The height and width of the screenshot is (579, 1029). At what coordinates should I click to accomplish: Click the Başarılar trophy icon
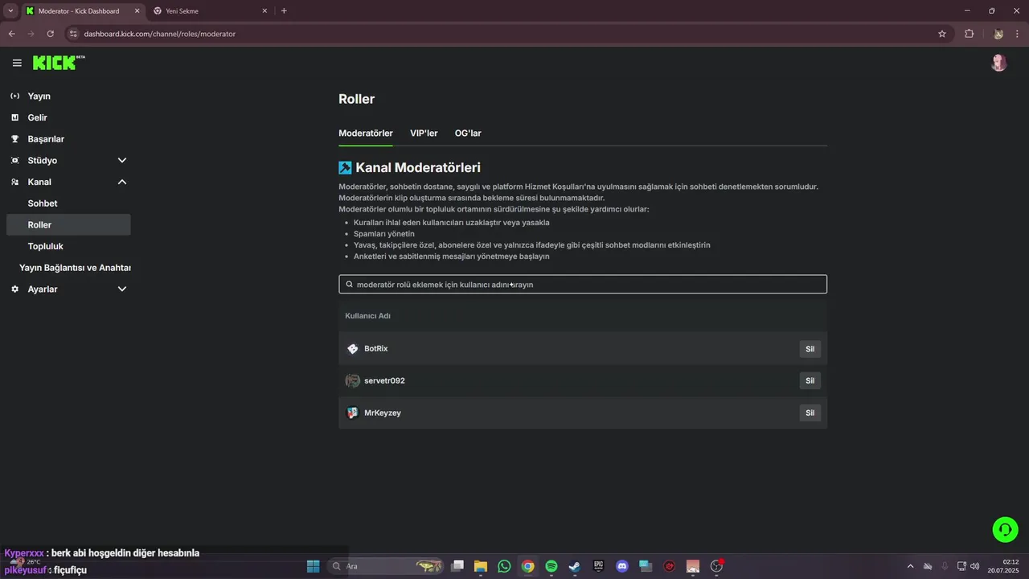coord(14,139)
